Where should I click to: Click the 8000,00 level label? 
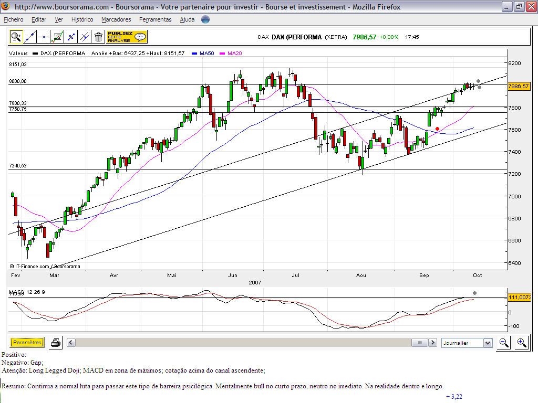(x=18, y=81)
